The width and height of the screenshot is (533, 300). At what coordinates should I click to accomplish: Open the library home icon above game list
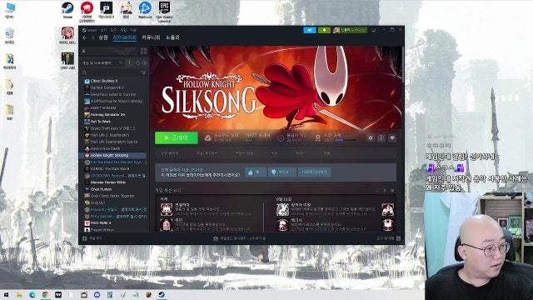point(83,51)
